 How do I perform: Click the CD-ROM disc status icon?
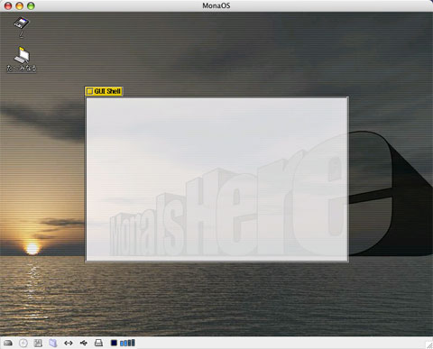[23, 343]
